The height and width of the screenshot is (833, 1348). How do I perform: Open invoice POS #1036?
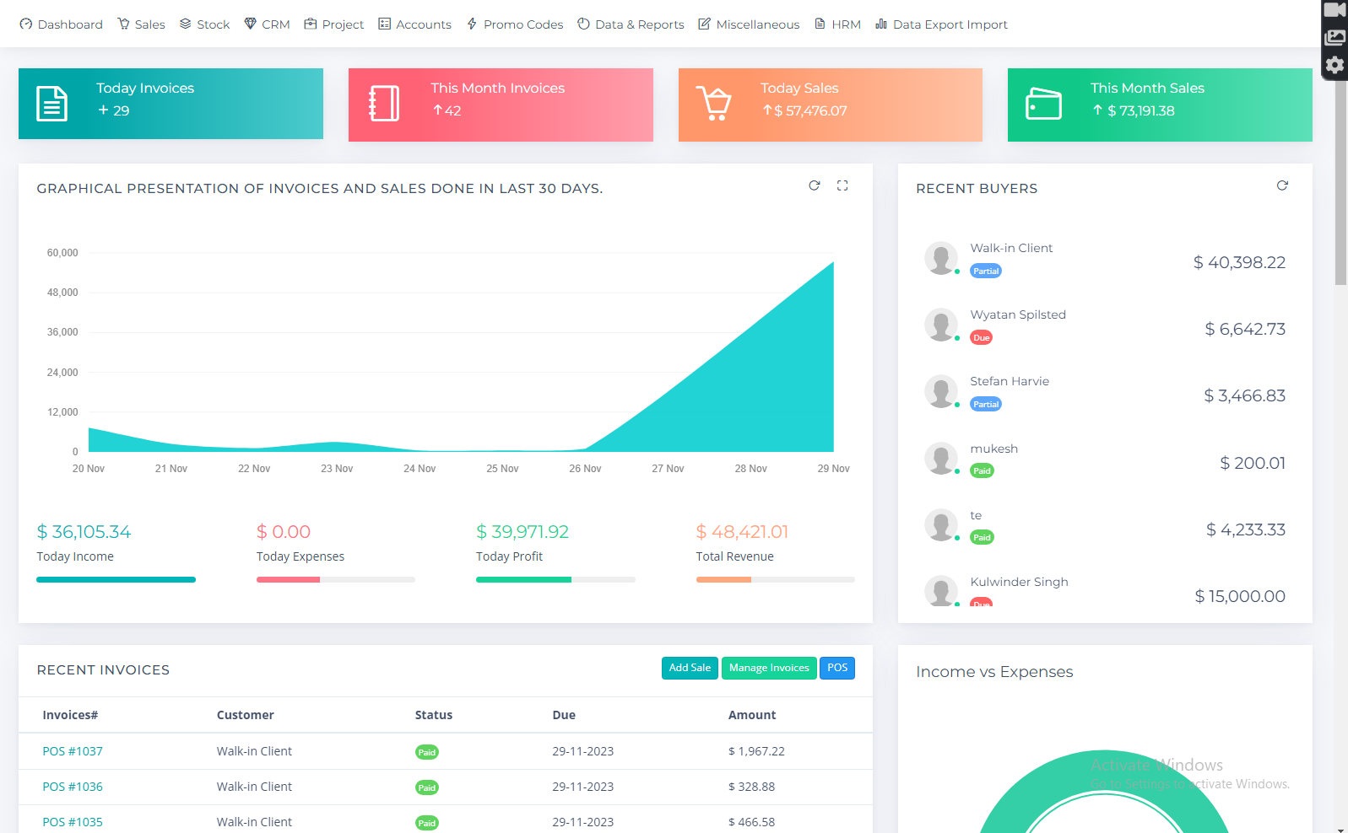73,787
